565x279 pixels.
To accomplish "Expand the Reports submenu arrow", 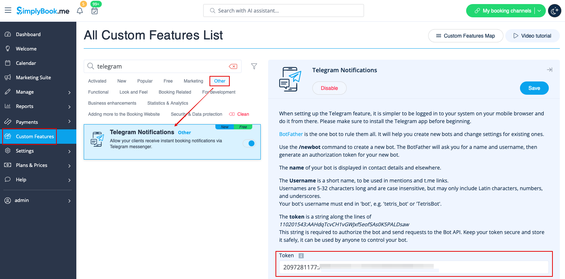I will pos(69,107).
